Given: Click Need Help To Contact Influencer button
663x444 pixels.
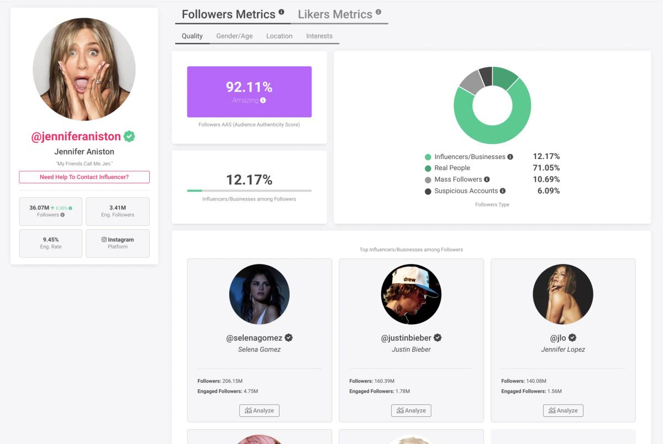Looking at the screenshot, I should (84, 177).
